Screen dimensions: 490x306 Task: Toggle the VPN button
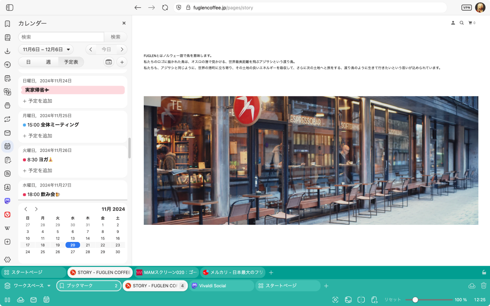click(466, 7)
